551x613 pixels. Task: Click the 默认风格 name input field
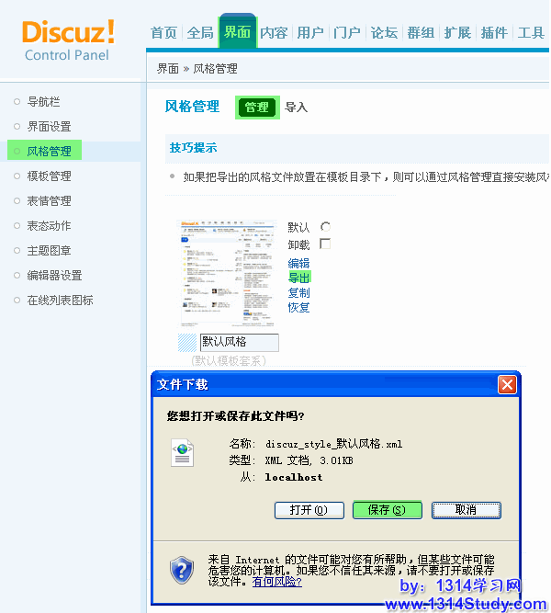tap(239, 342)
